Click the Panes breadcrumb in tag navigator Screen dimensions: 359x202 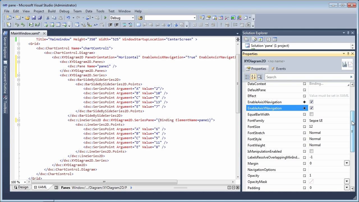[x=66, y=188]
